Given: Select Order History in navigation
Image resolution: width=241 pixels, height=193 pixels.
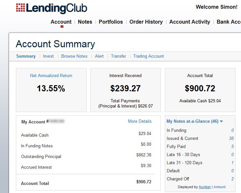Looking at the screenshot, I should pyautogui.click(x=146, y=22).
